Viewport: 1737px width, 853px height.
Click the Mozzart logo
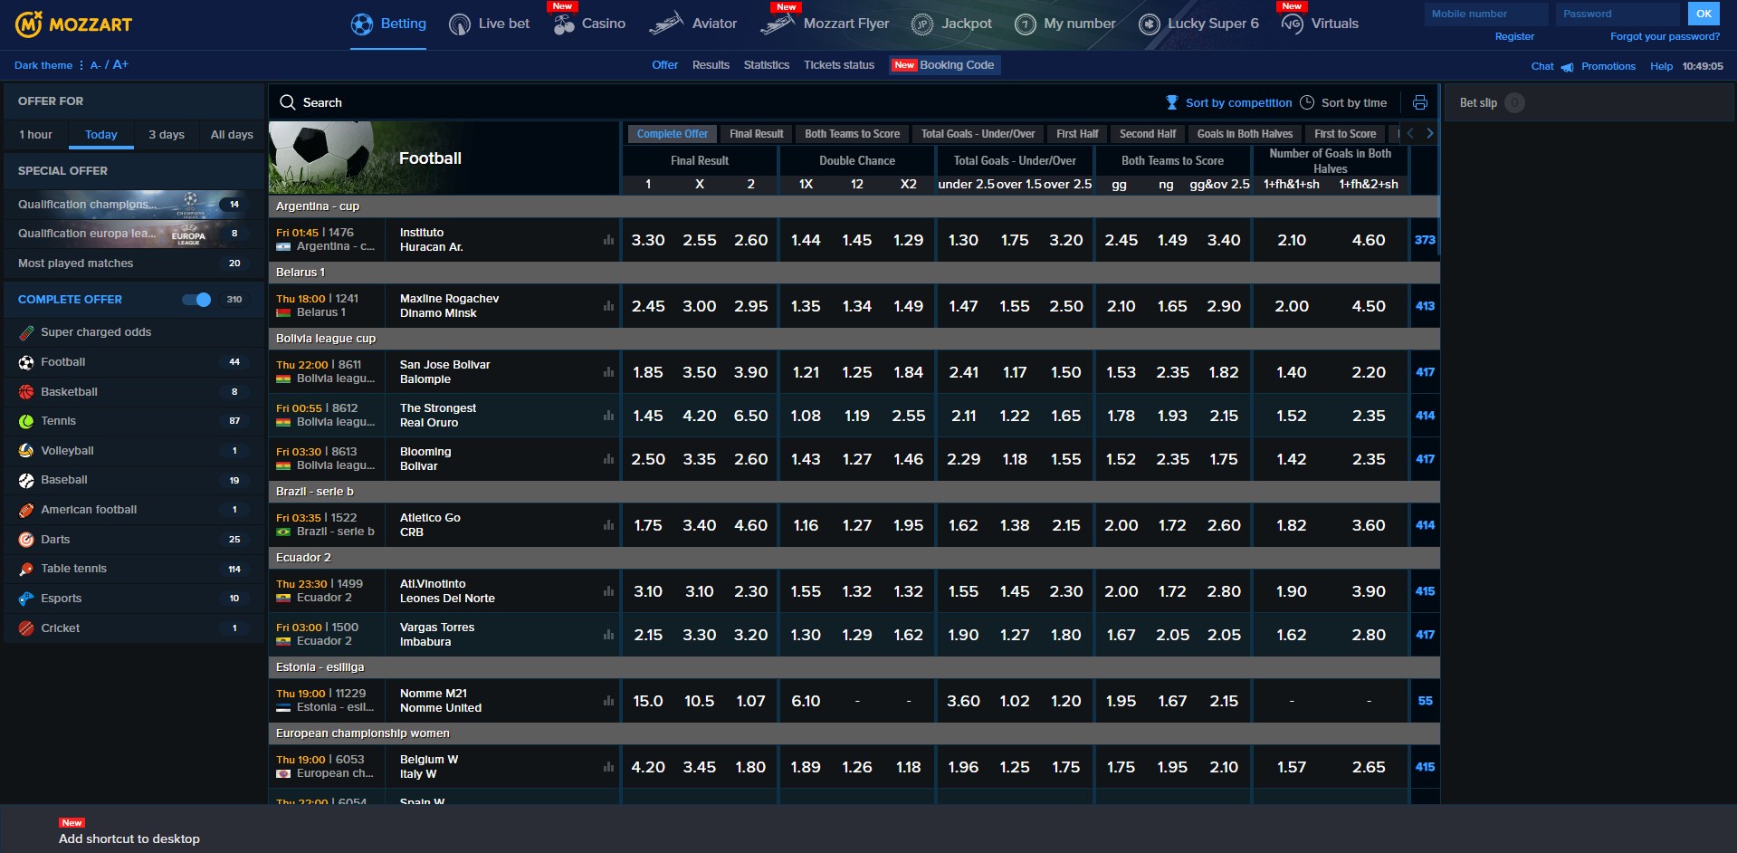click(74, 24)
